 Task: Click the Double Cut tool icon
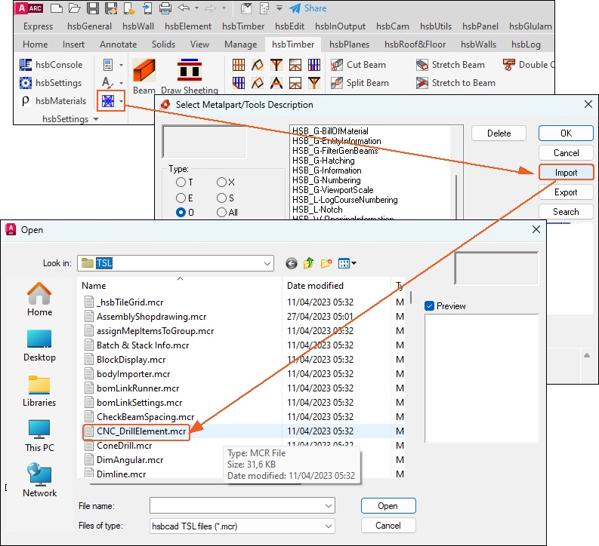pyautogui.click(x=509, y=65)
